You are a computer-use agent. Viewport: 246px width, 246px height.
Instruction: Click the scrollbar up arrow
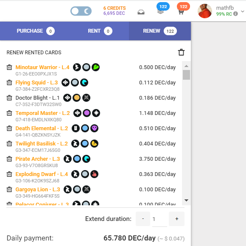(x=186, y=66)
